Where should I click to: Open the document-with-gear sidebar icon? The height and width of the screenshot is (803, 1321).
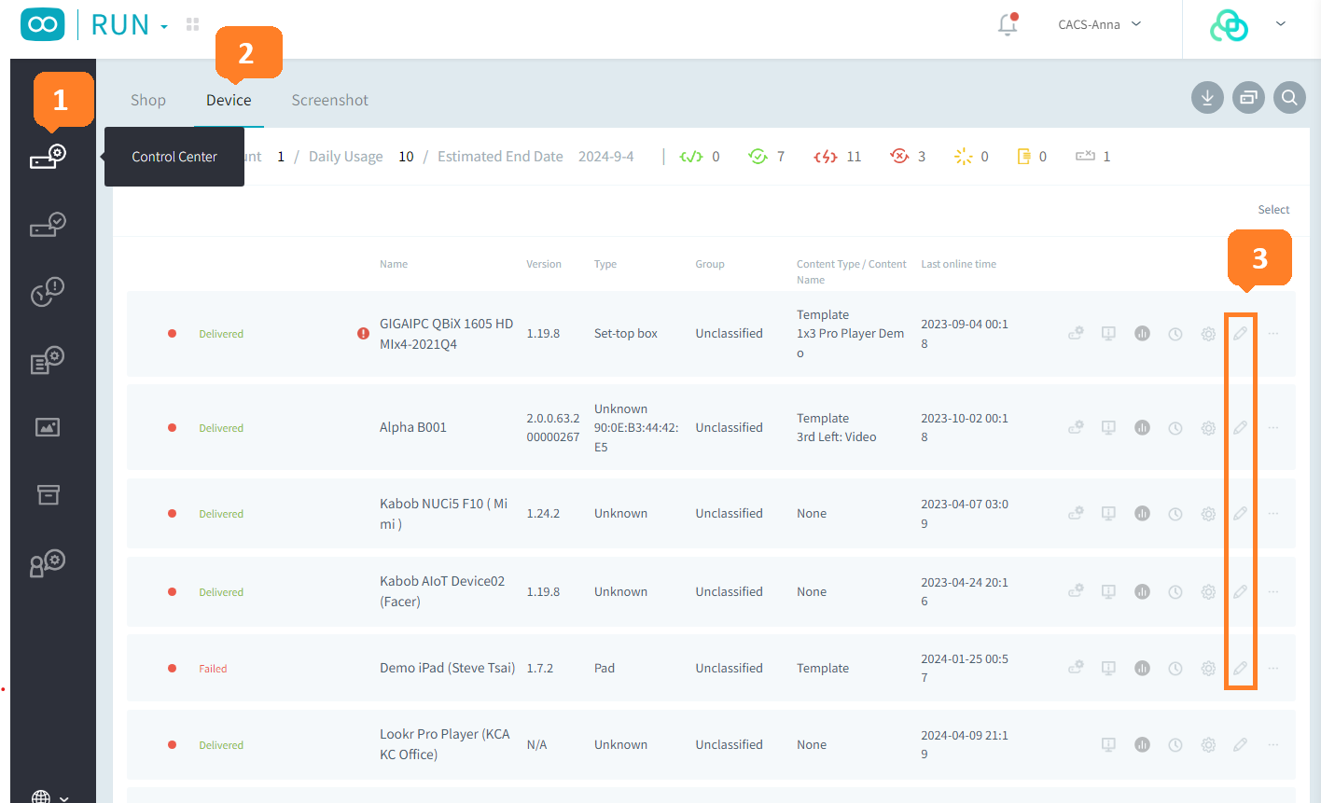[48, 360]
